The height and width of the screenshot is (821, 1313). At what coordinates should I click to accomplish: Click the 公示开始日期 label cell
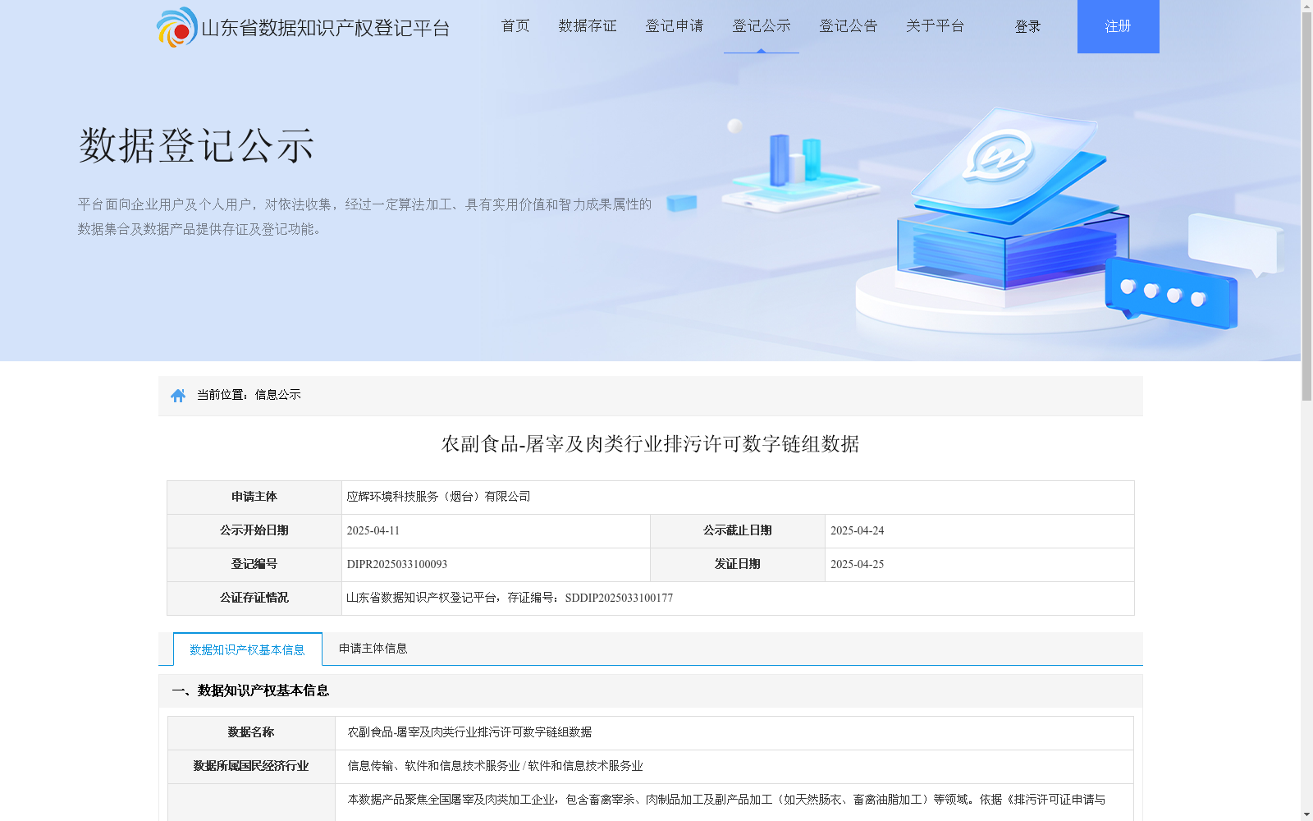point(254,531)
